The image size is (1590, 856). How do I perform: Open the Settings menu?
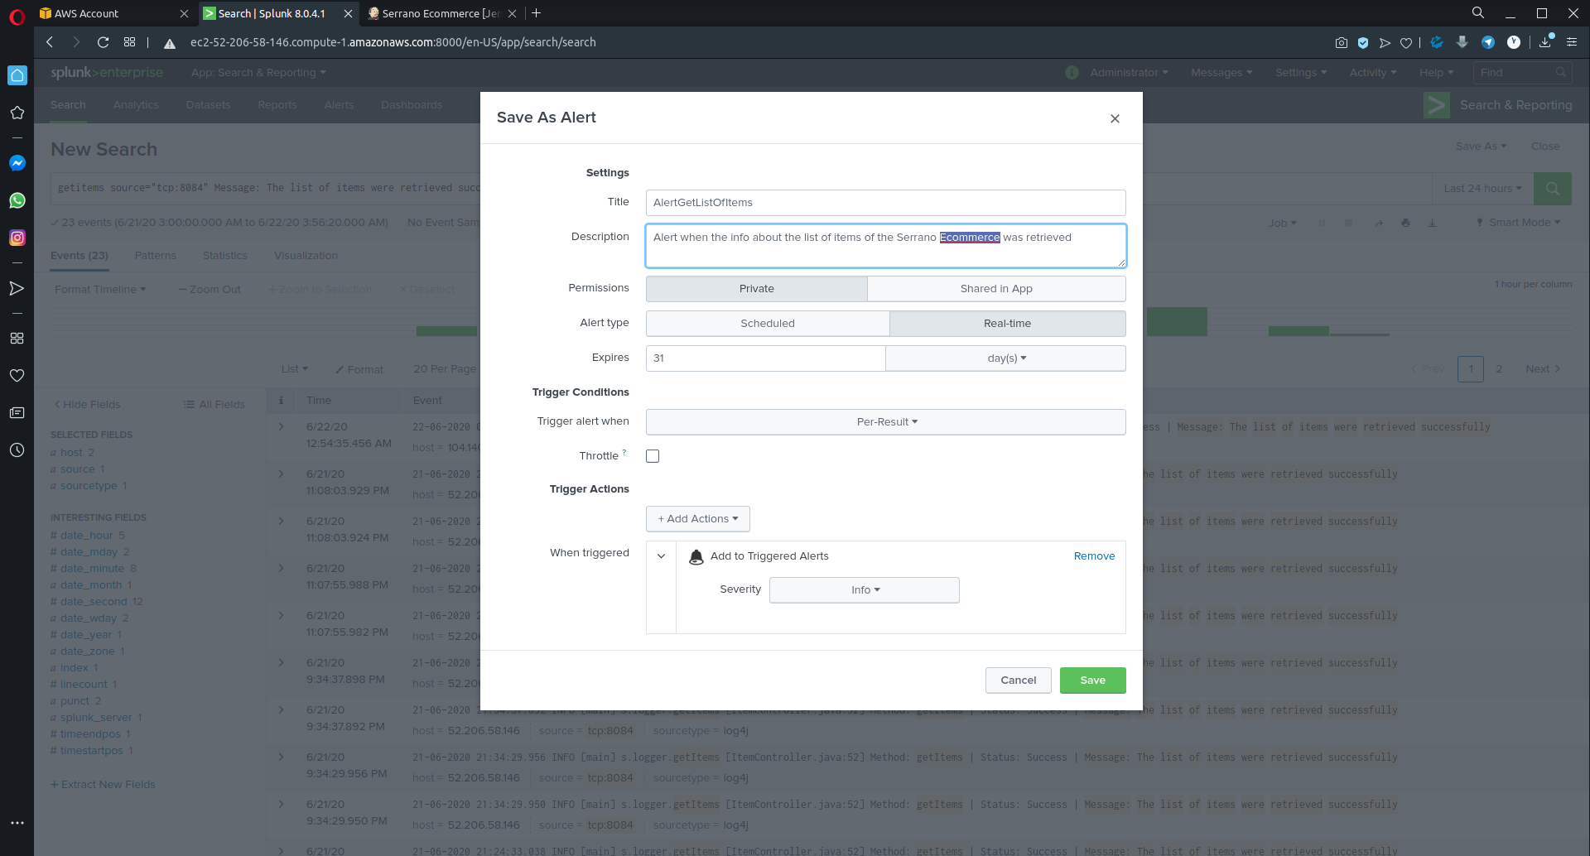[x=1301, y=73]
